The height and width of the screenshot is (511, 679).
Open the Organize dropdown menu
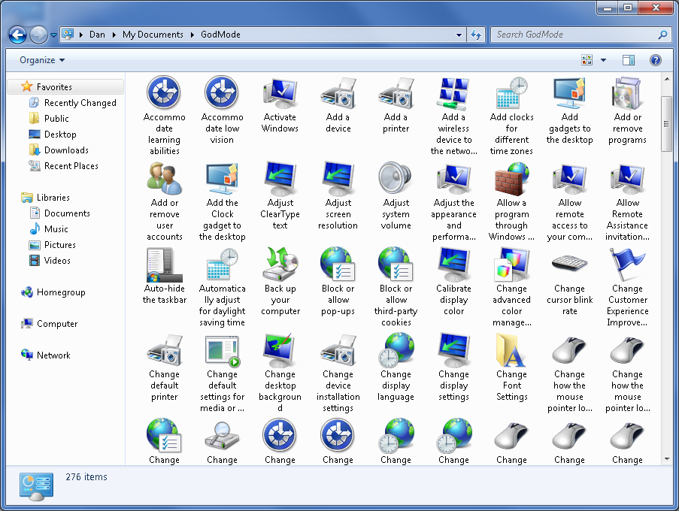42,60
